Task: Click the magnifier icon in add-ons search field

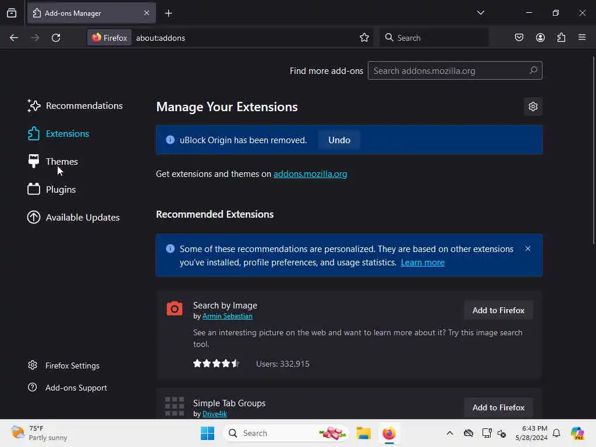Action: 533,70
